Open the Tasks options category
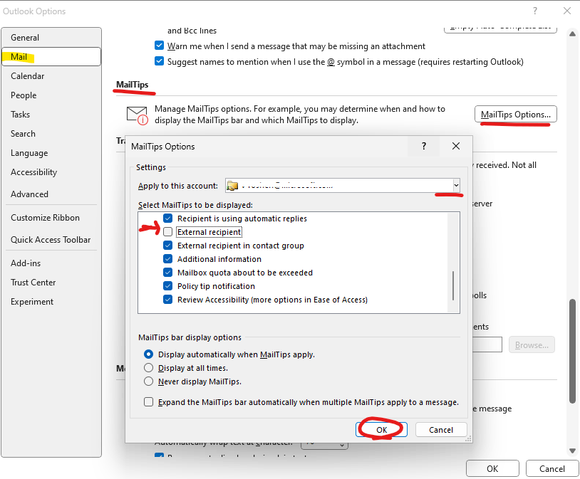The width and height of the screenshot is (580, 479). coord(51,114)
